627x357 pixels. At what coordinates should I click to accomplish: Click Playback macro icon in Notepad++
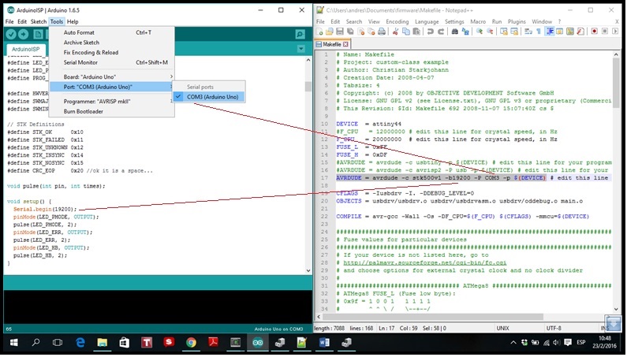tap(615, 32)
